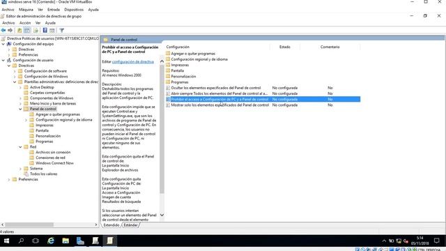This screenshot has height=251, width=446.
Task: Open the editor's Acción menu
Action: pyautogui.click(x=25, y=23)
